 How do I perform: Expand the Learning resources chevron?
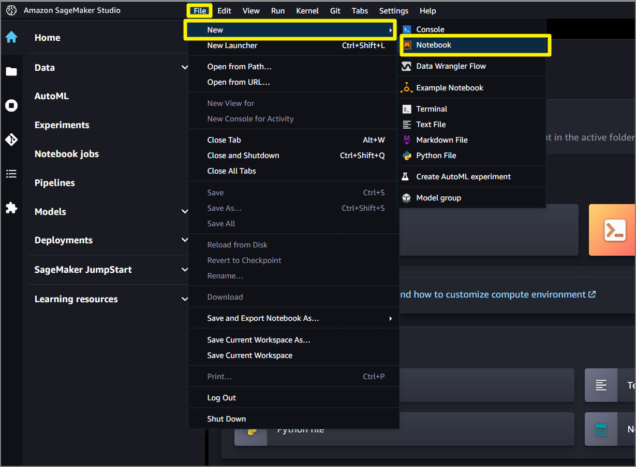[x=185, y=299]
